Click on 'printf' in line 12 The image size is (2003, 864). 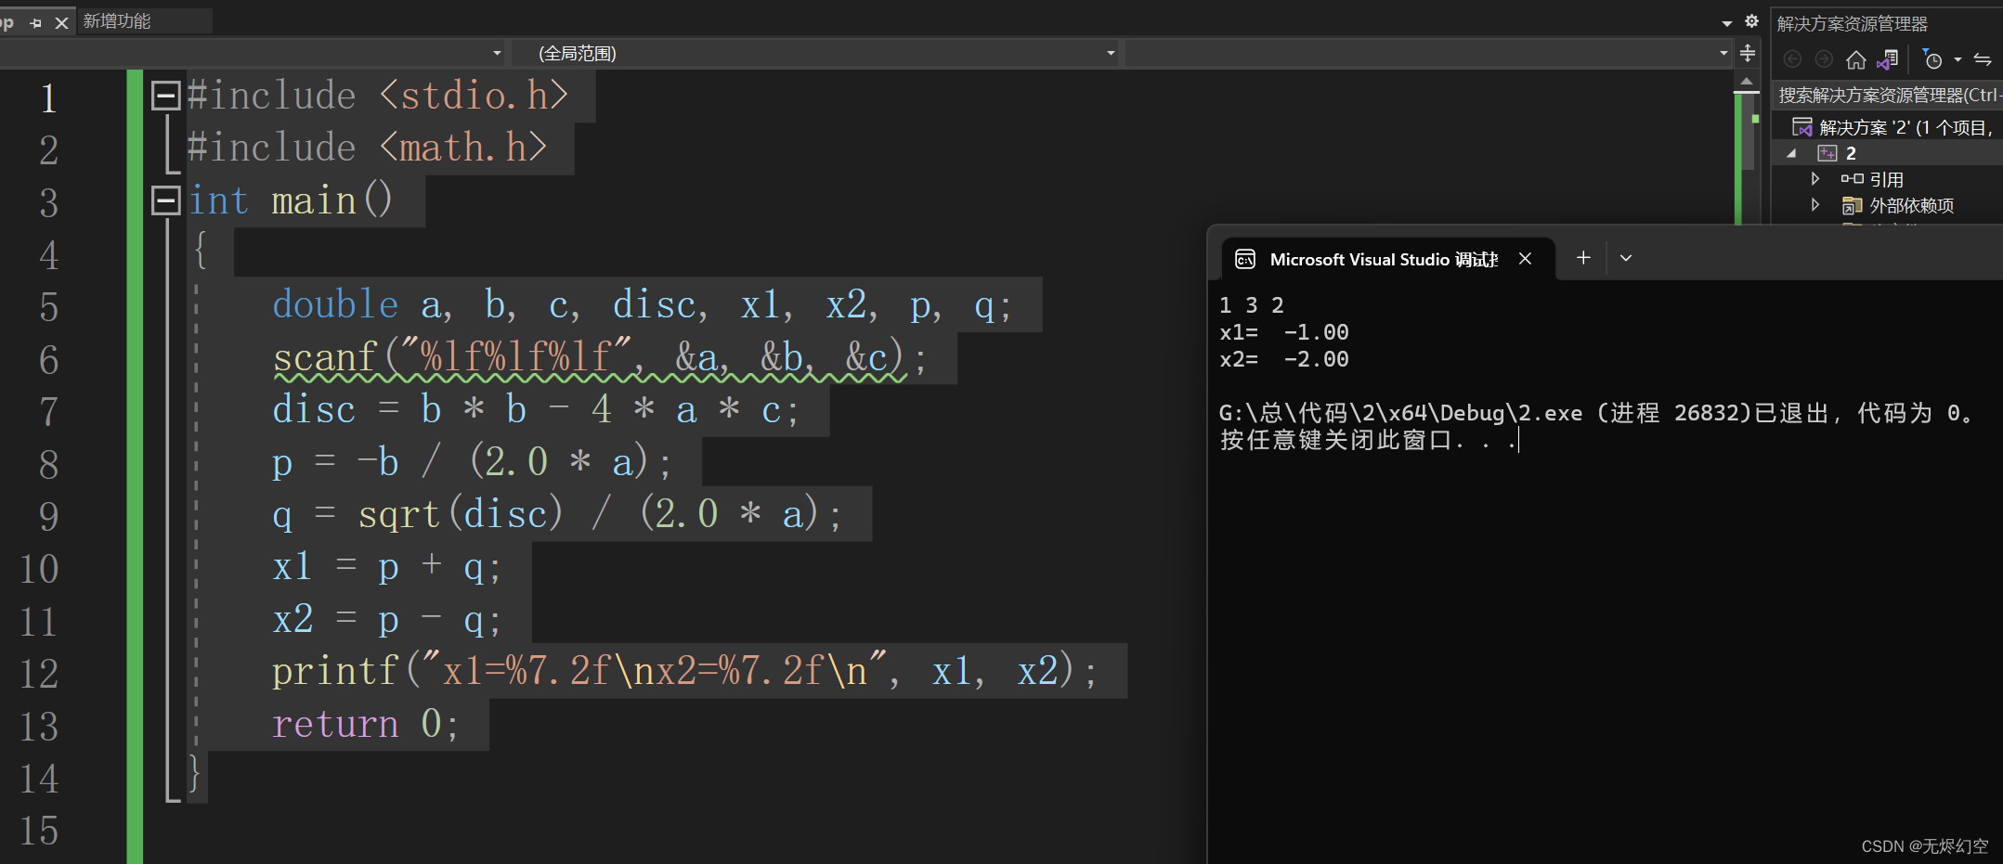coord(335,671)
